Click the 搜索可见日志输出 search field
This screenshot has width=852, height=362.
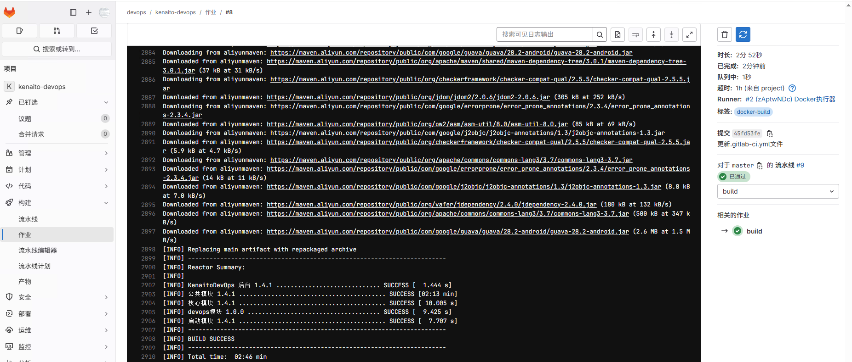(x=544, y=34)
